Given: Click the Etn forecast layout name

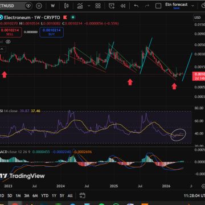Looking at the screenshot, I should click(x=177, y=5).
